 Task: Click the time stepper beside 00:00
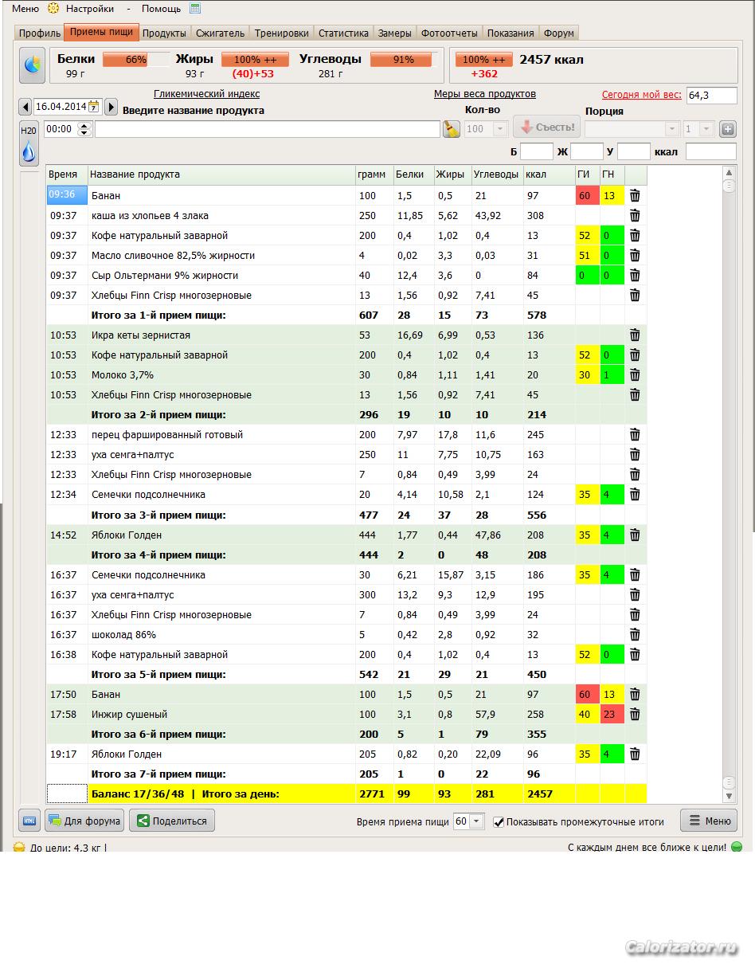[84, 129]
